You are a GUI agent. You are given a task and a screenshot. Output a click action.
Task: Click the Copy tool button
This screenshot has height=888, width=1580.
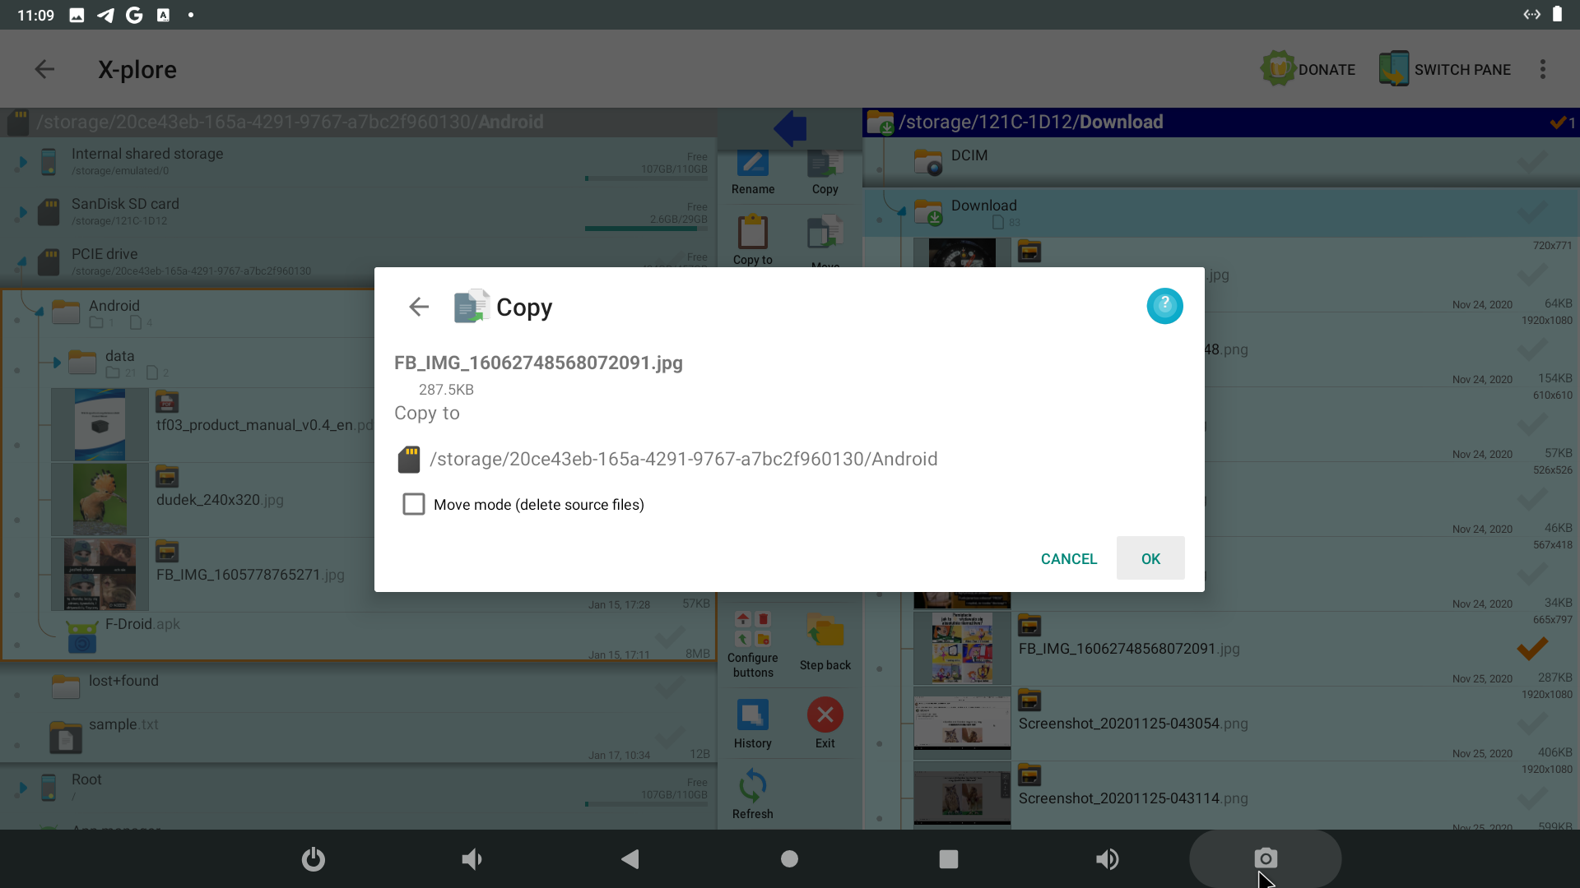[825, 173]
